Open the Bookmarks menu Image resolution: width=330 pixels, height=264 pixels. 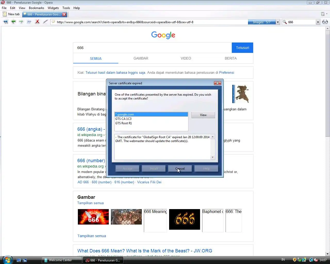[36, 8]
